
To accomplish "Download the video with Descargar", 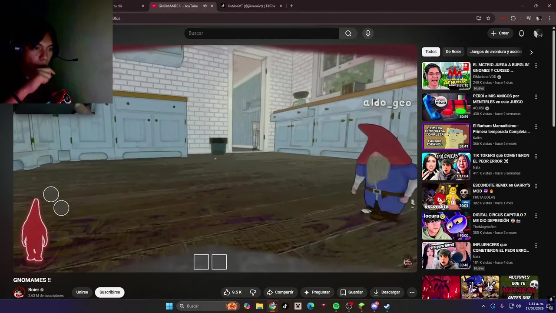I will pyautogui.click(x=387, y=292).
